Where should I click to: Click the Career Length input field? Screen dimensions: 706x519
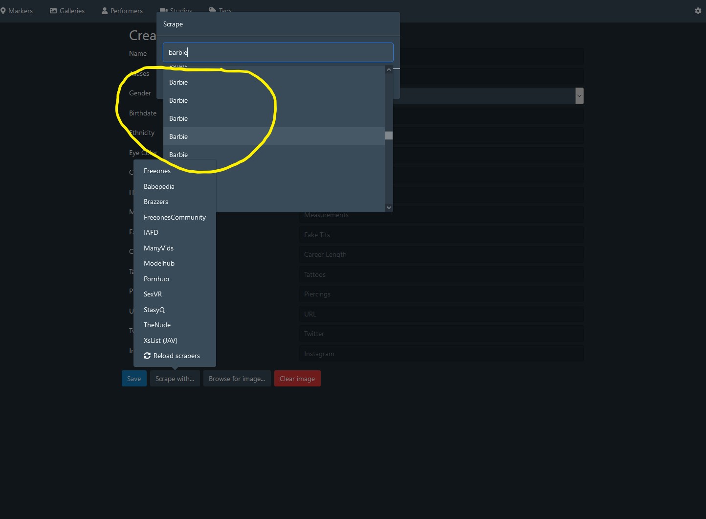point(441,254)
